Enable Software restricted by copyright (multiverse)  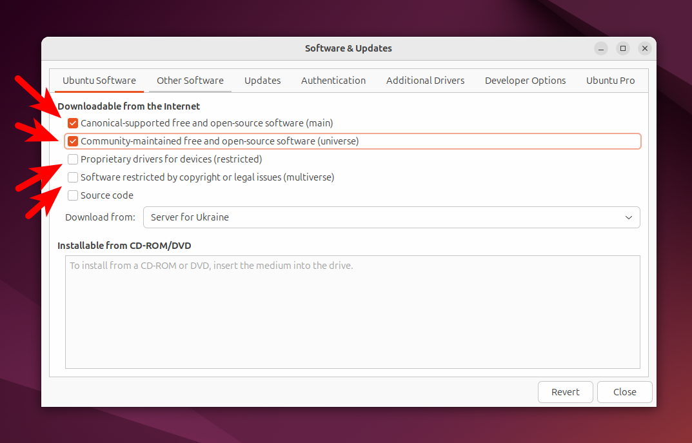pyautogui.click(x=73, y=177)
